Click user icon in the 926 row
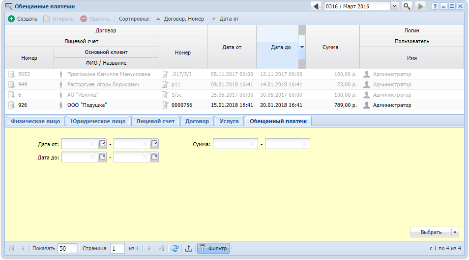The height and width of the screenshot is (260, 469). tap(366, 105)
